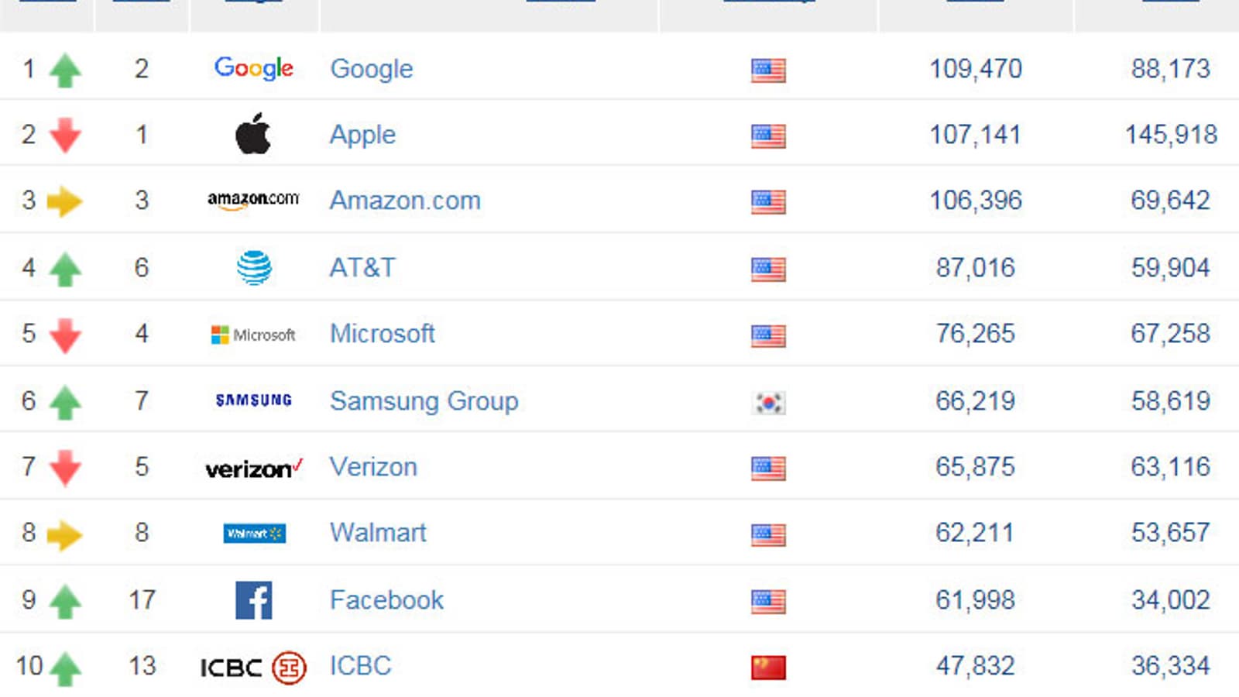Open the Amazon.com brand link

(405, 201)
